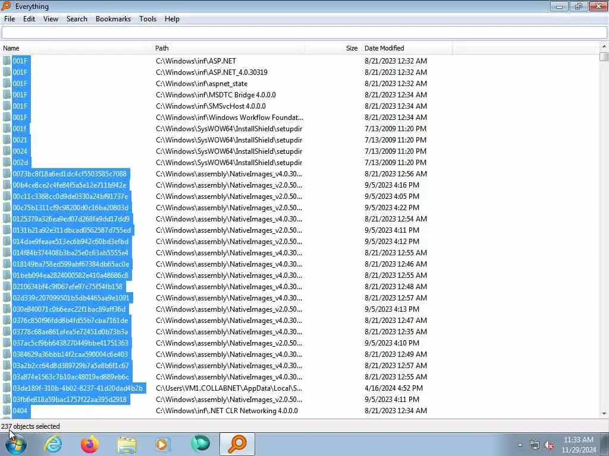Select folder name 0384629a36bbb14f2caa590004c6e403
This screenshot has height=456, width=609.
click(x=70, y=354)
